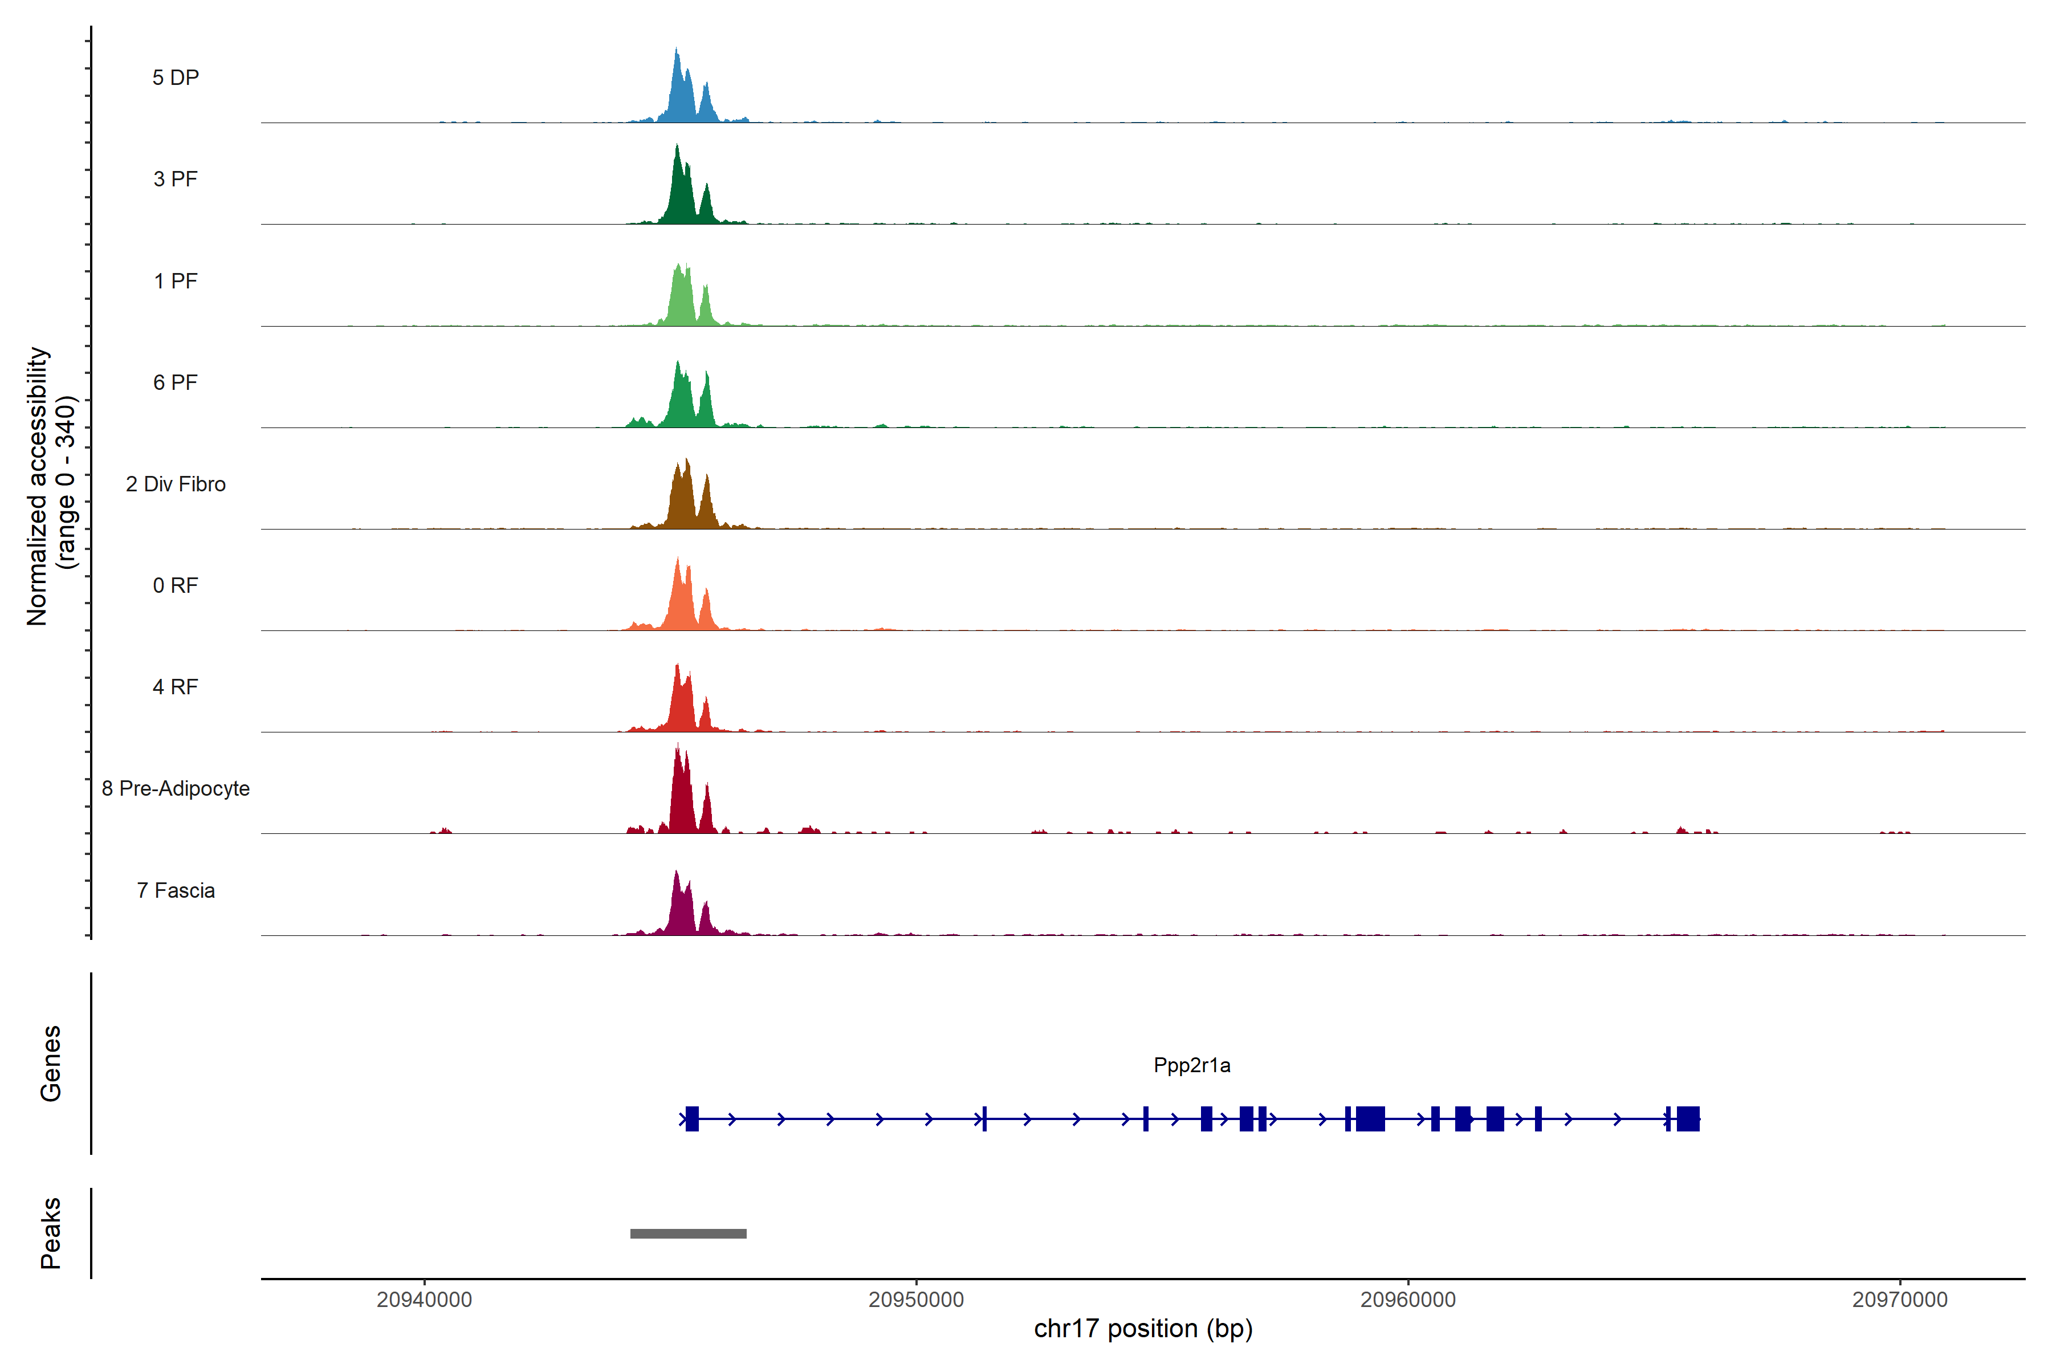This screenshot has height=1368, width=2052.
Task: Click the chr17 position axis title
Action: pos(1143,1329)
